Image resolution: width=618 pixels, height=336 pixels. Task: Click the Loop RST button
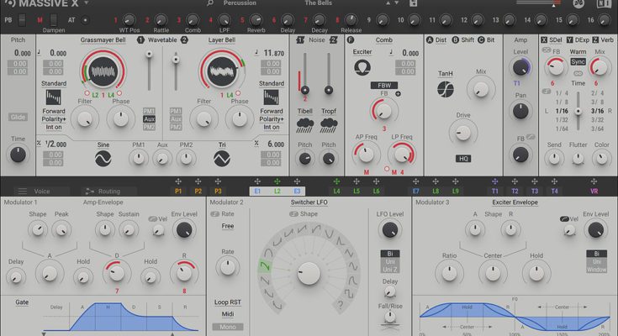[227, 300]
